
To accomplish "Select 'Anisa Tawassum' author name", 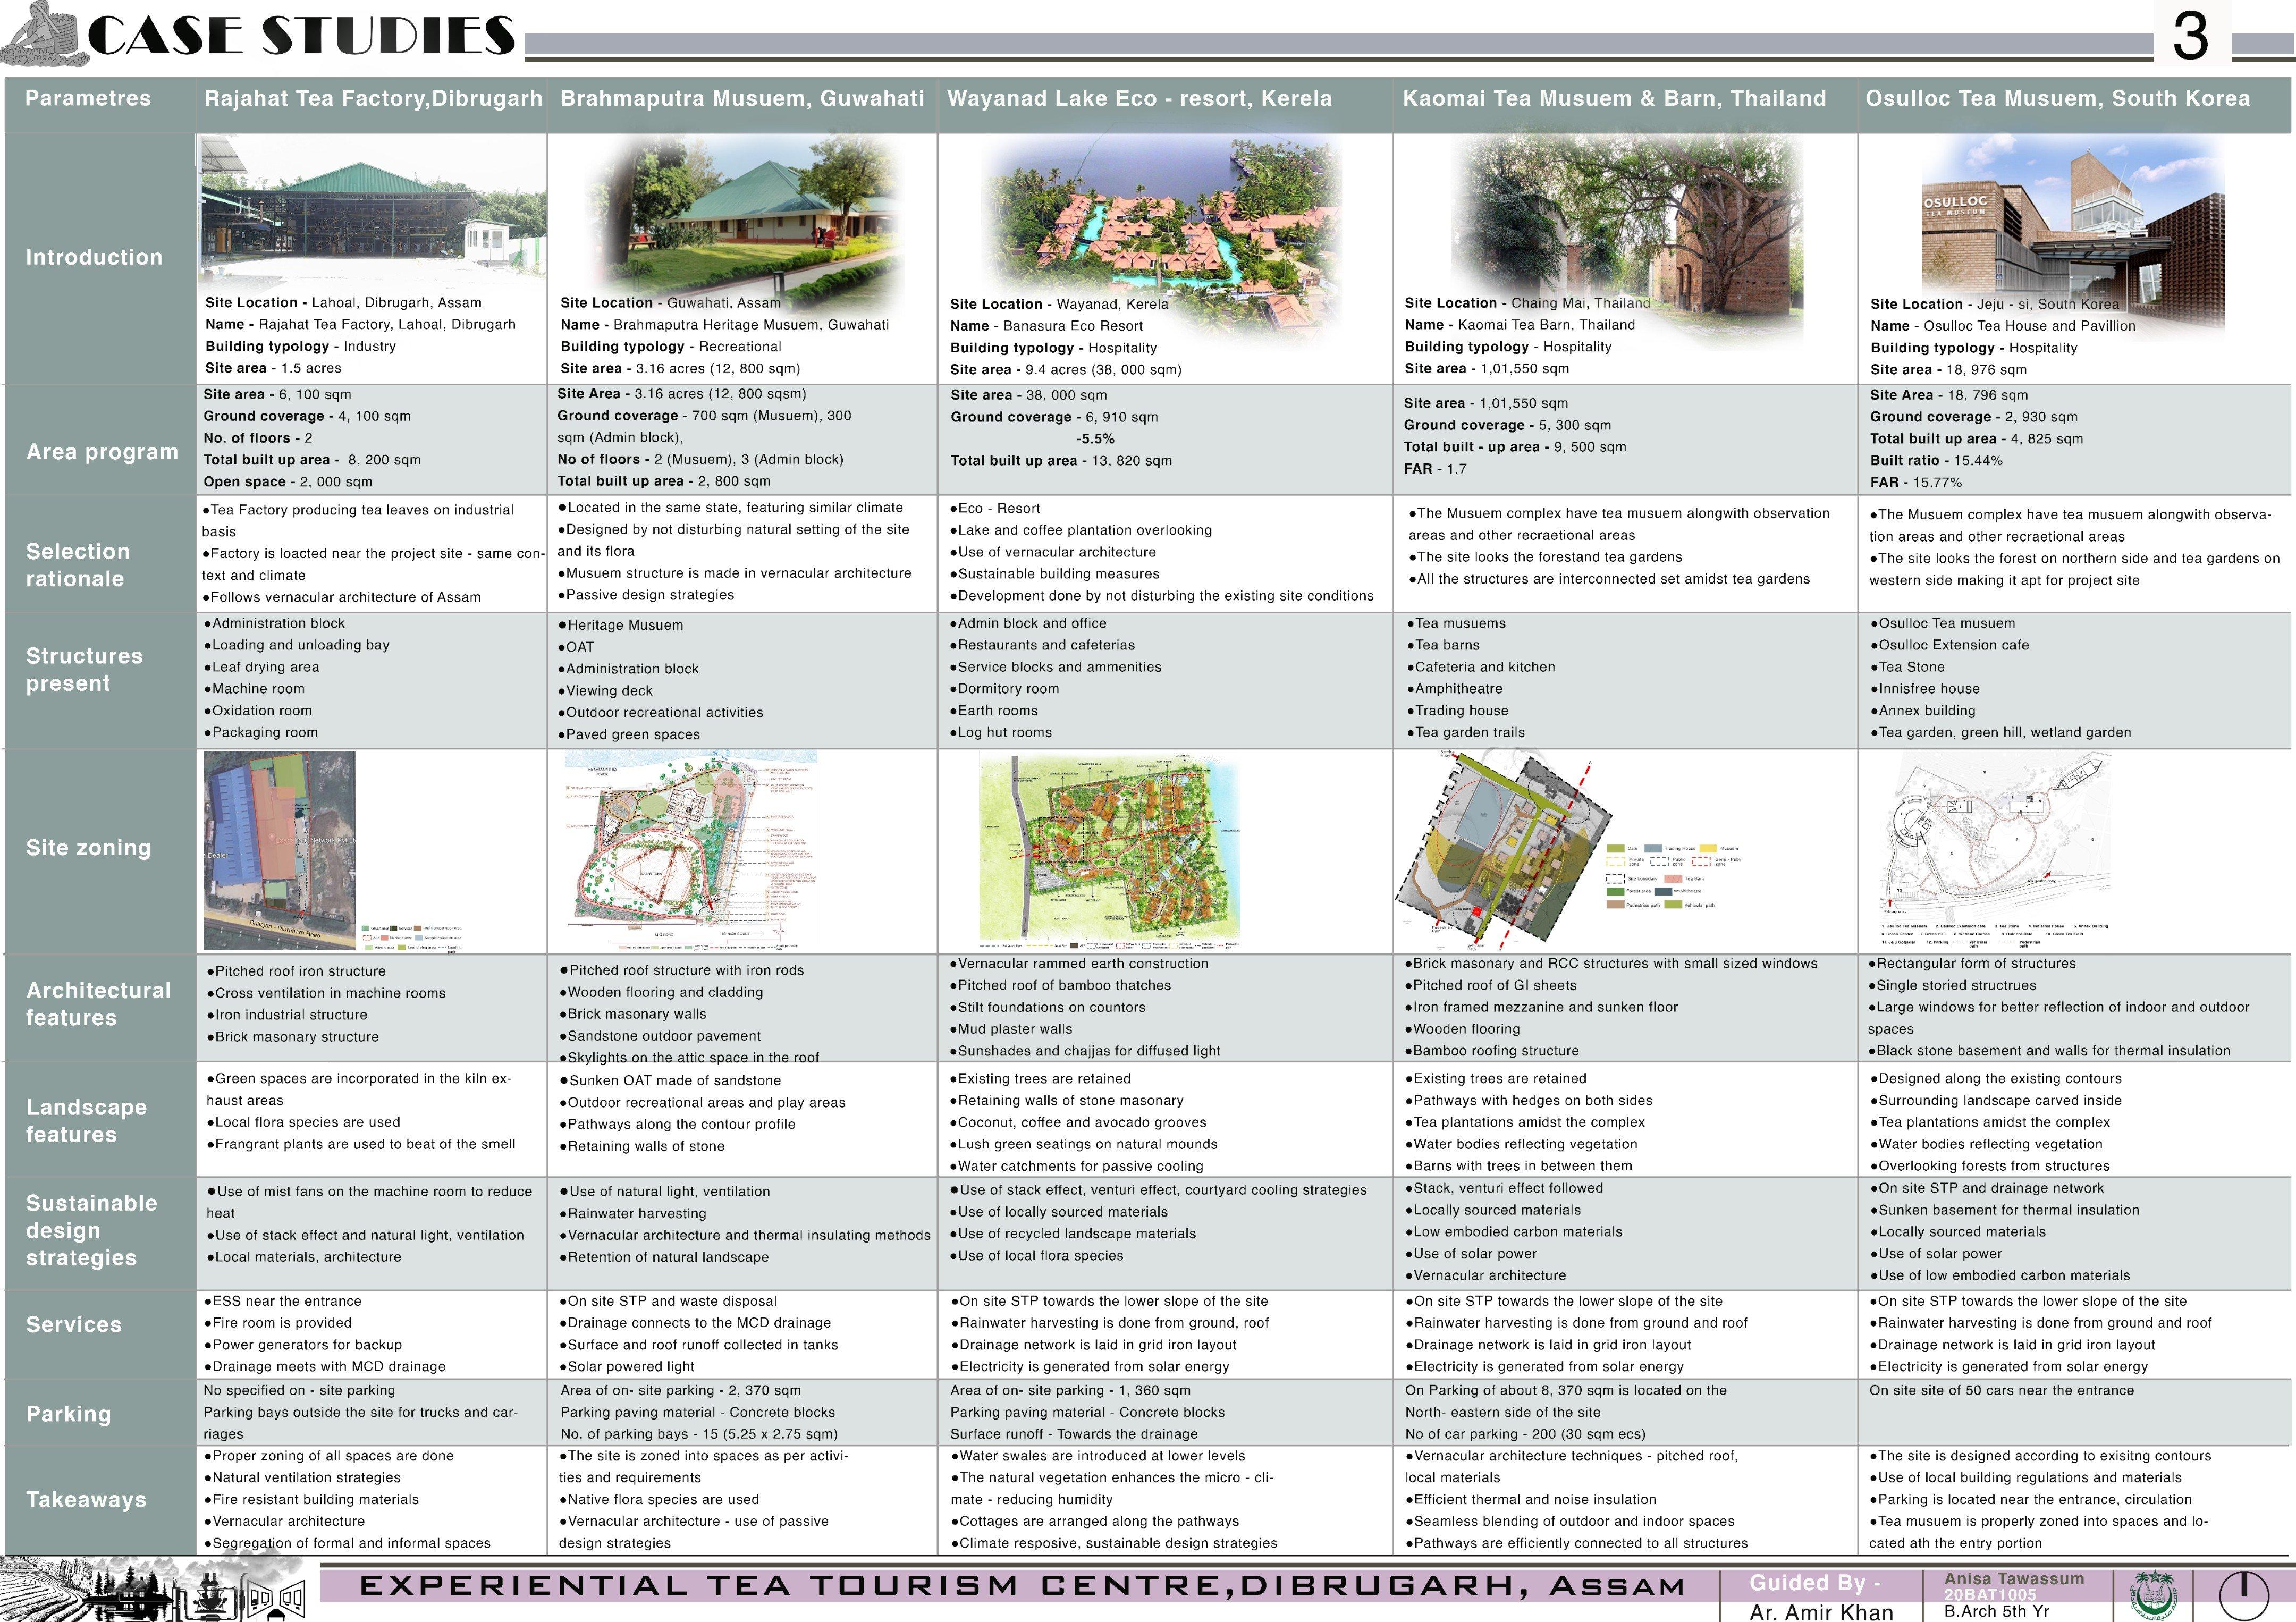I will tap(2014, 1579).
